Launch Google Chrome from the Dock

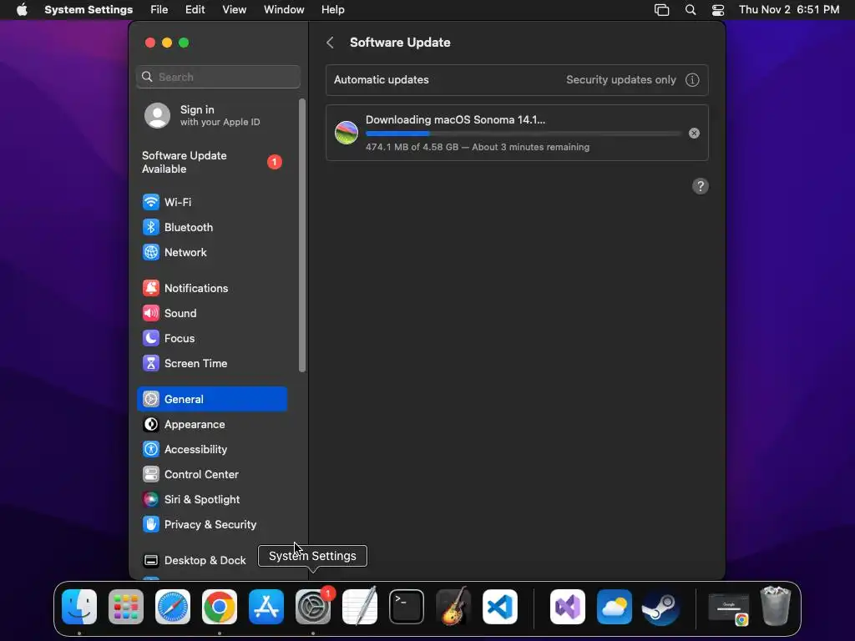[x=220, y=607]
